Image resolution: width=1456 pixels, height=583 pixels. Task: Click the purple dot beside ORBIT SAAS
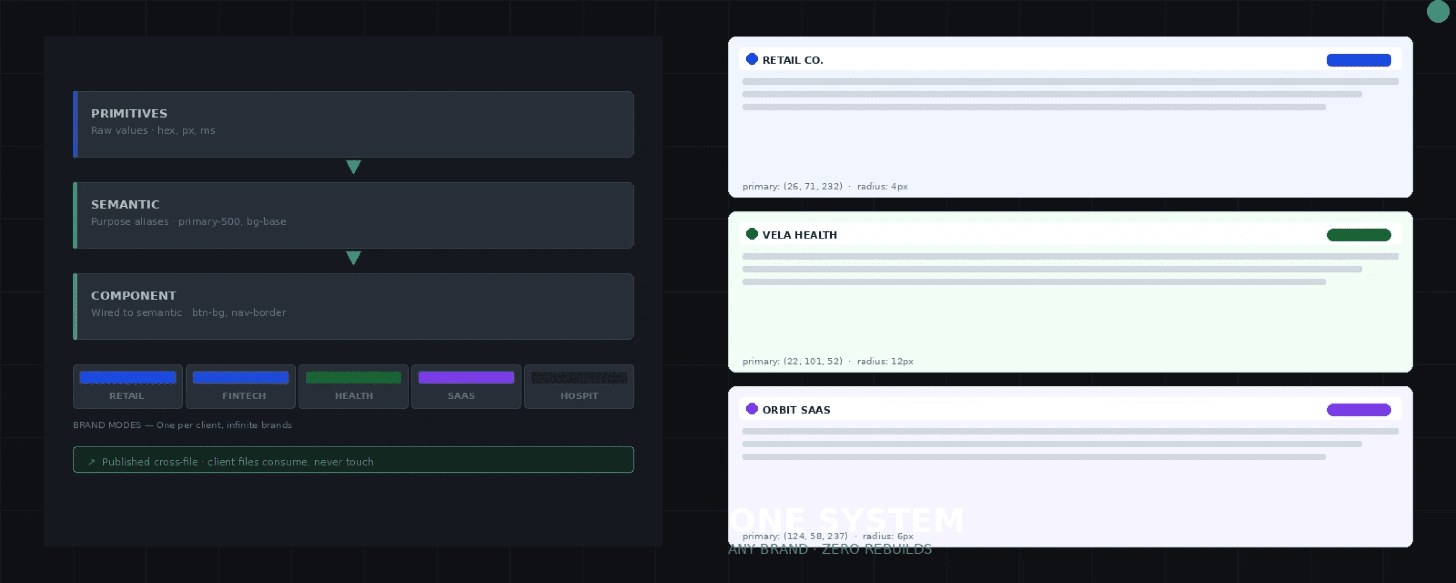tap(752, 408)
